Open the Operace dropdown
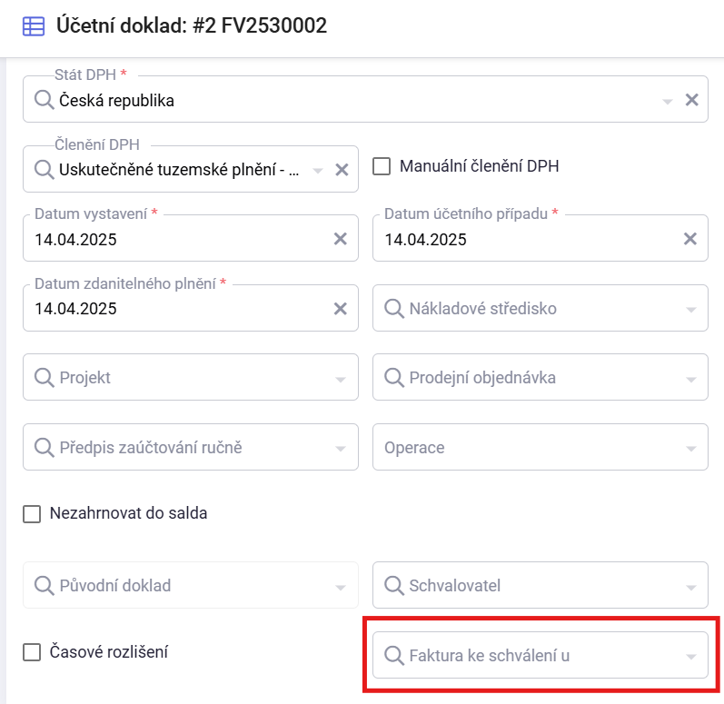The width and height of the screenshot is (724, 704). tap(541, 447)
